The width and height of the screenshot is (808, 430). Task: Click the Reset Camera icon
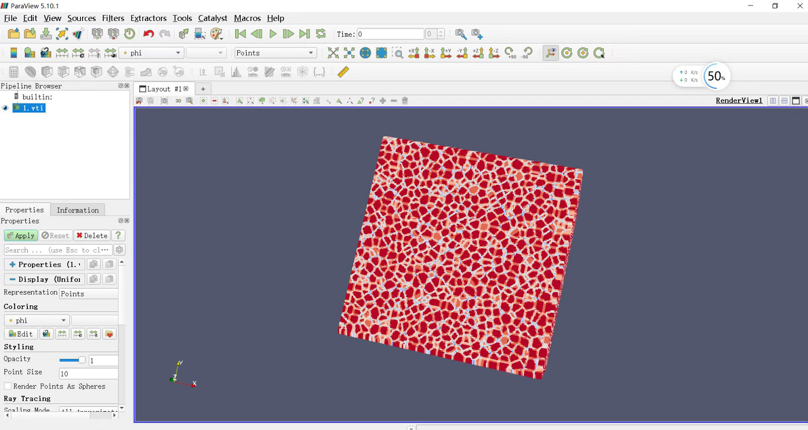333,53
